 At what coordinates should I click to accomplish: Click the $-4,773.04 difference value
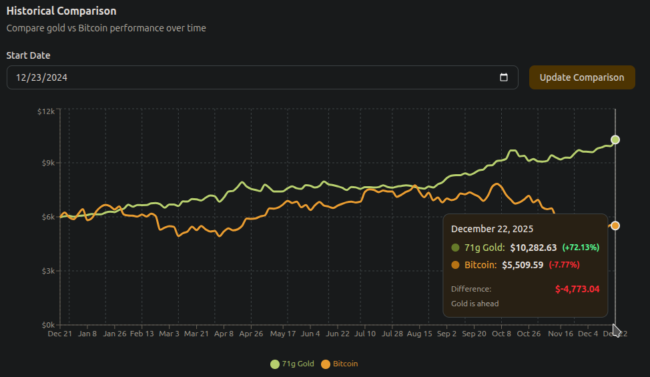pyautogui.click(x=577, y=289)
